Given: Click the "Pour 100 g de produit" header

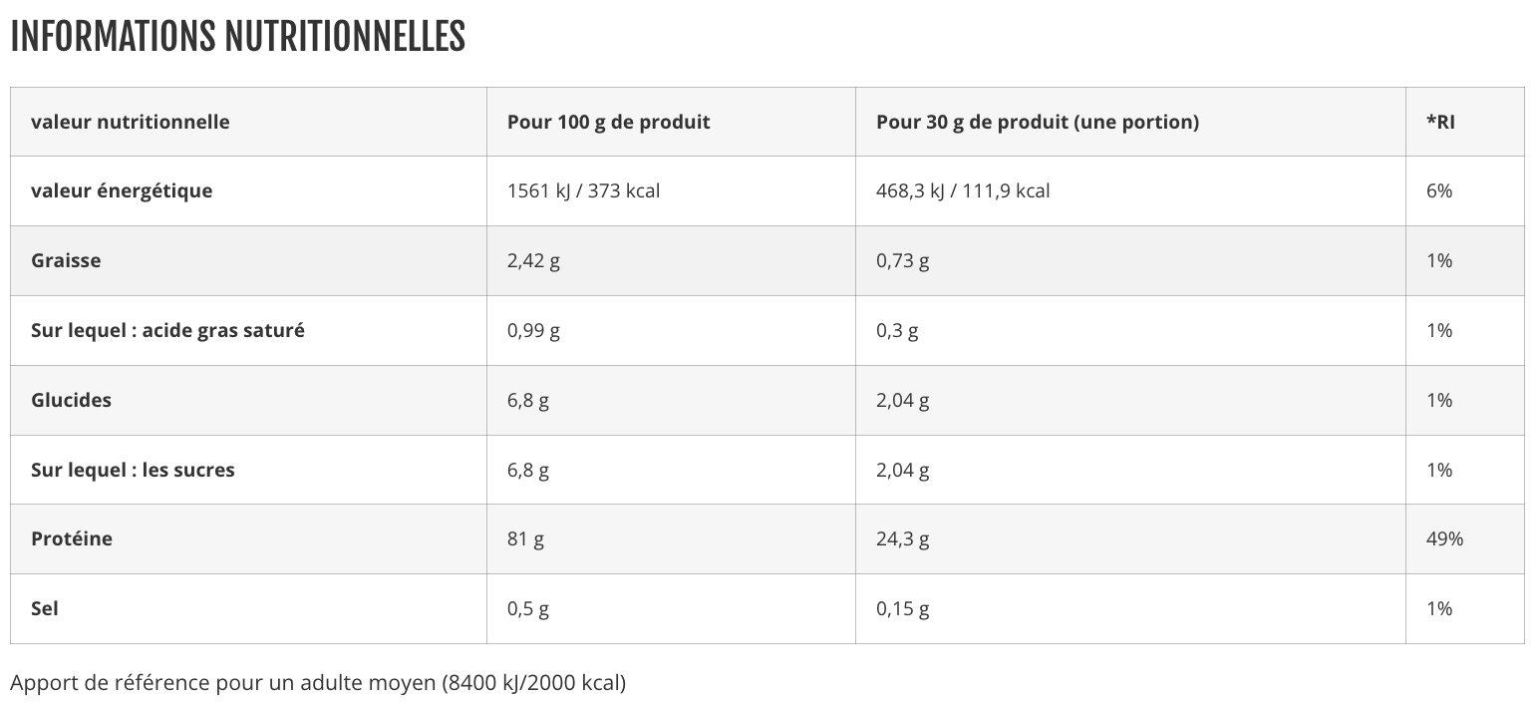Looking at the screenshot, I should tap(608, 122).
